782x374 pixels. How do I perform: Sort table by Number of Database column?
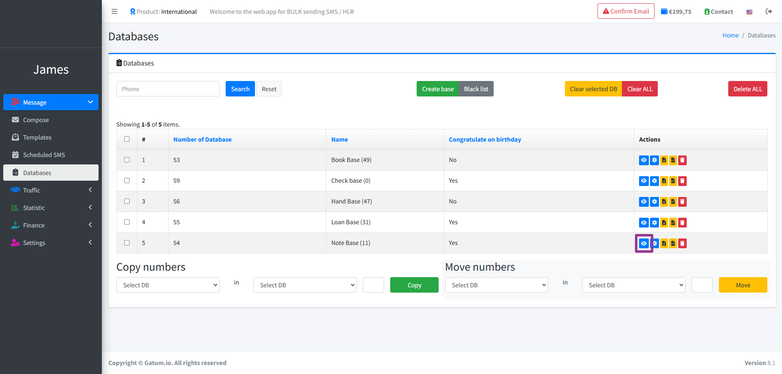coord(202,140)
